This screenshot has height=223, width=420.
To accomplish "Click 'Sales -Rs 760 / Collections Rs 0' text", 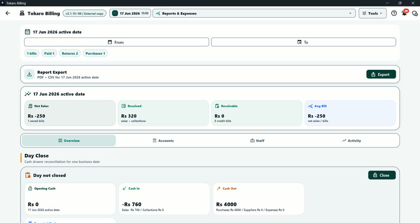I will pyautogui.click(x=143, y=210).
